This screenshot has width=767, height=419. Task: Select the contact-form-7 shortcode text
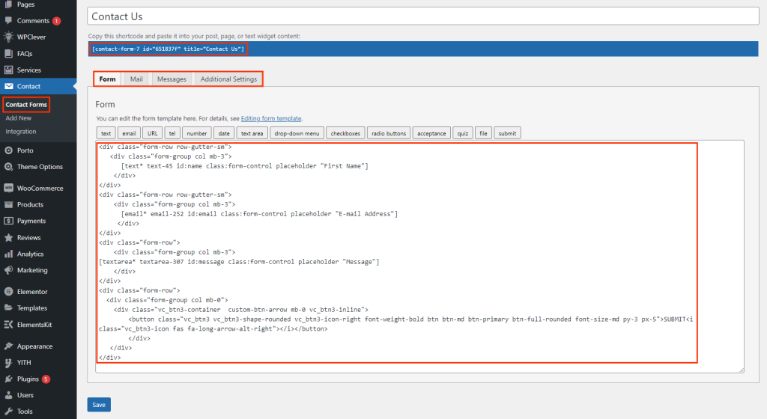pos(168,49)
